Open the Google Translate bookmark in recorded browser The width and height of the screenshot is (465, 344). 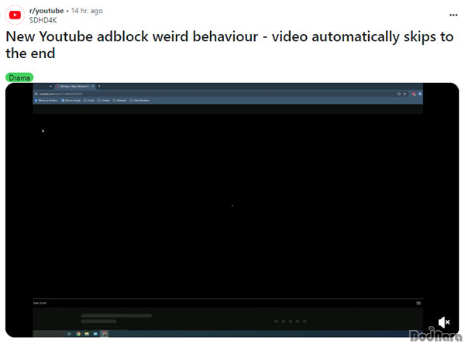click(x=71, y=101)
